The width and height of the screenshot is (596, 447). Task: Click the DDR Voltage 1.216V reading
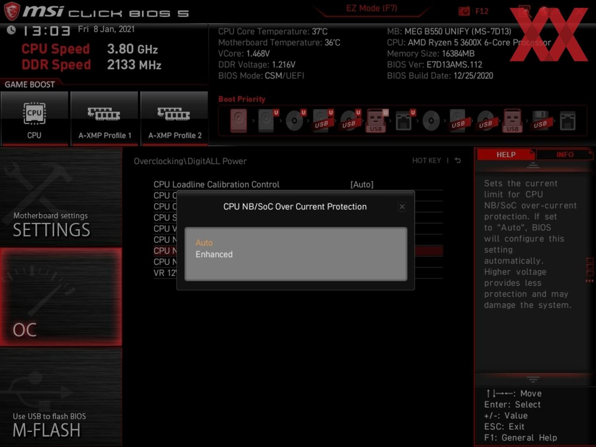[257, 64]
